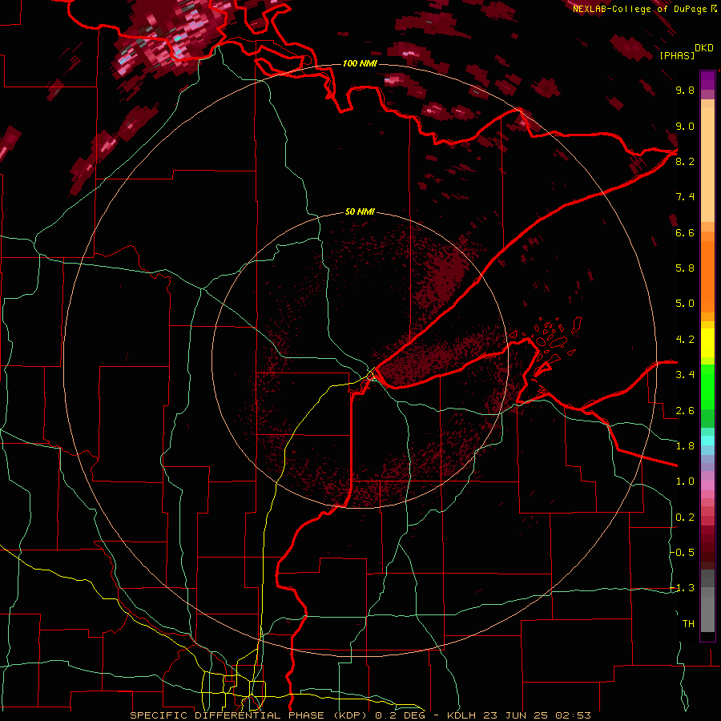Click the 3.4 value on the scale
The height and width of the screenshot is (721, 721).
685,375
